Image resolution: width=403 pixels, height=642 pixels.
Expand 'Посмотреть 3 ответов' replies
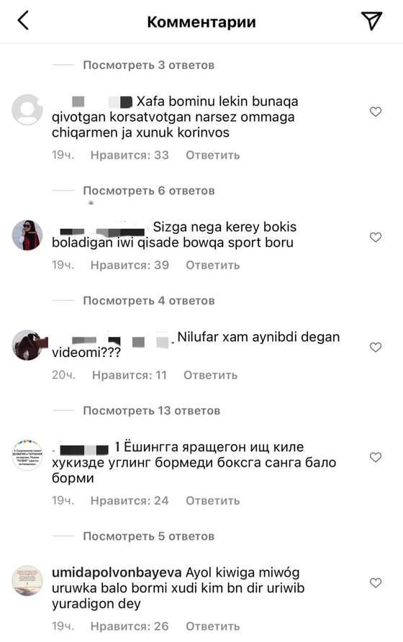point(149,65)
